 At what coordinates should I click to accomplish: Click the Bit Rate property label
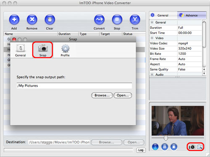(155, 54)
